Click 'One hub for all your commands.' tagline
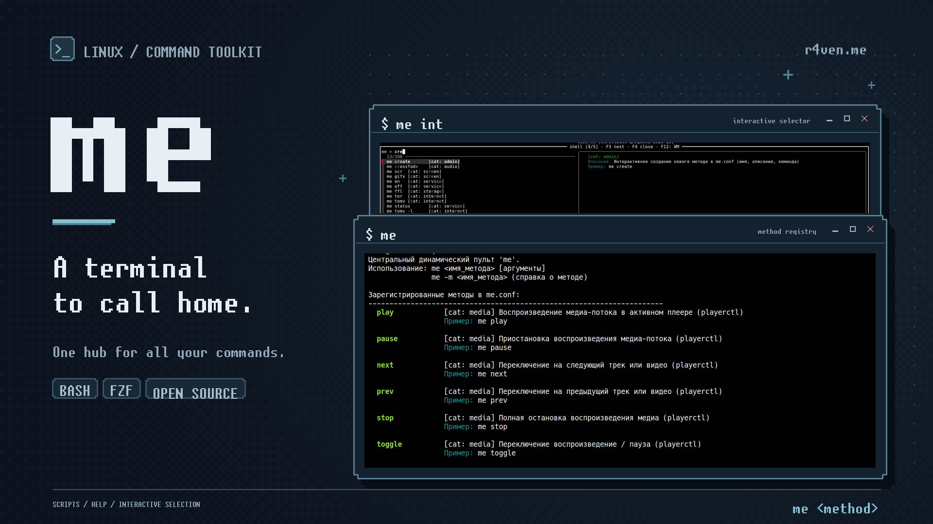Screen dimensions: 933x524 169,353
